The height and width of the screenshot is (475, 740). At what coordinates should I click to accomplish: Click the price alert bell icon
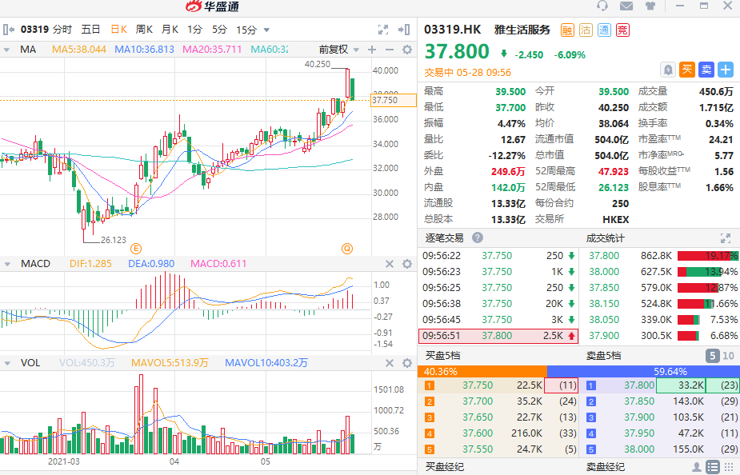point(668,70)
